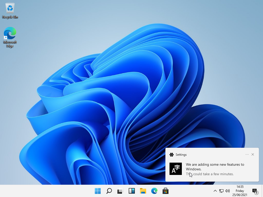Open the clock and date flyout

coord(240,191)
